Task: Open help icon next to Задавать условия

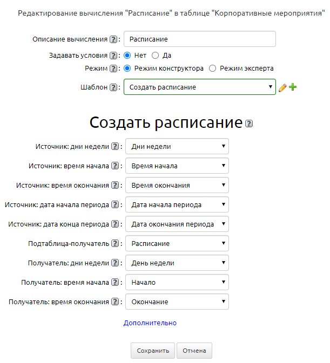Action: [113, 56]
